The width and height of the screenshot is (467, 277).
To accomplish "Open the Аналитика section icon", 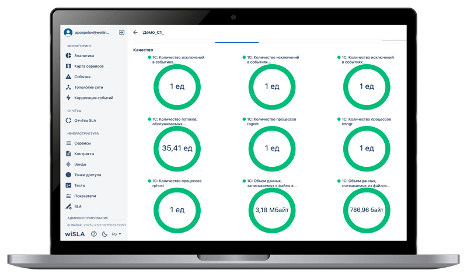I will (x=68, y=56).
